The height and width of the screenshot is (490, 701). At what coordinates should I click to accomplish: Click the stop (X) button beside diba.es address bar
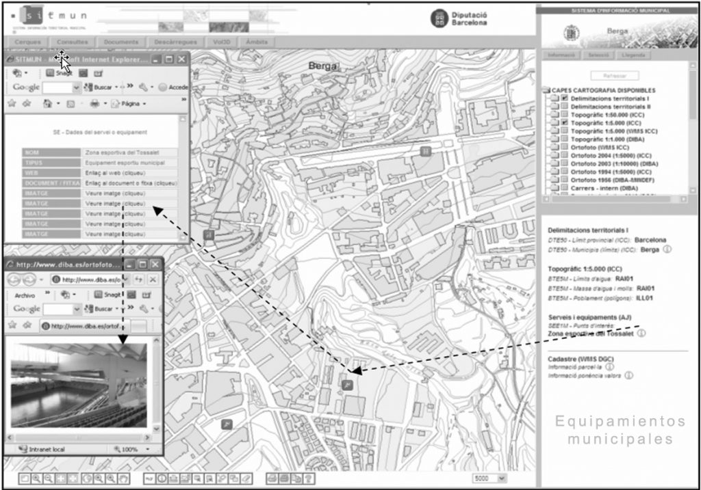(153, 280)
